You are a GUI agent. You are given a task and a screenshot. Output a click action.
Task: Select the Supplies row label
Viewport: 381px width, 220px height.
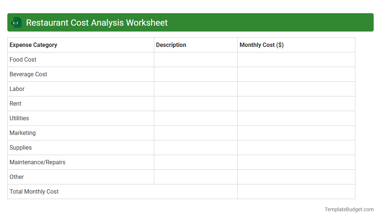tap(21, 147)
